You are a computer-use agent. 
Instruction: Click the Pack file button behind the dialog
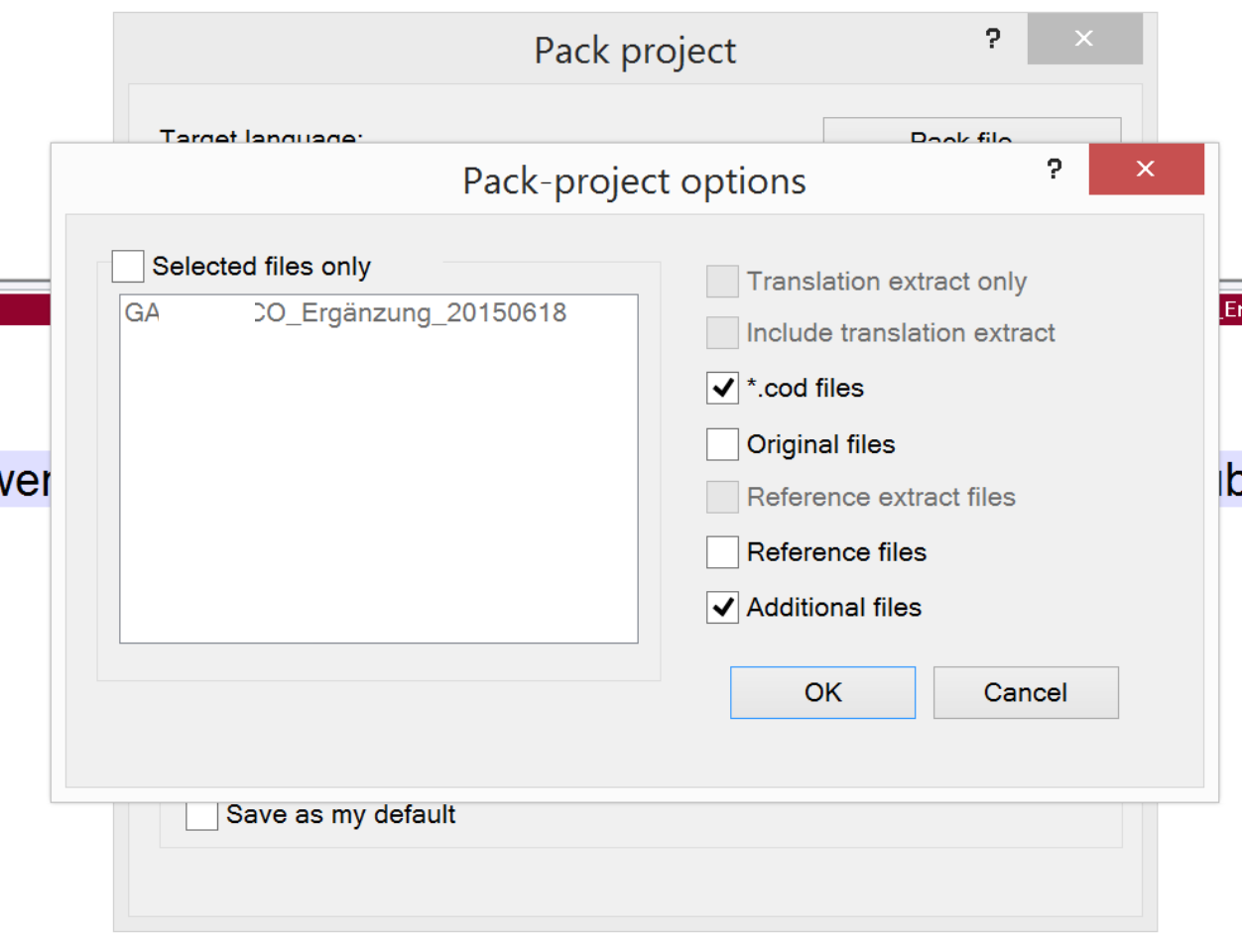971,131
